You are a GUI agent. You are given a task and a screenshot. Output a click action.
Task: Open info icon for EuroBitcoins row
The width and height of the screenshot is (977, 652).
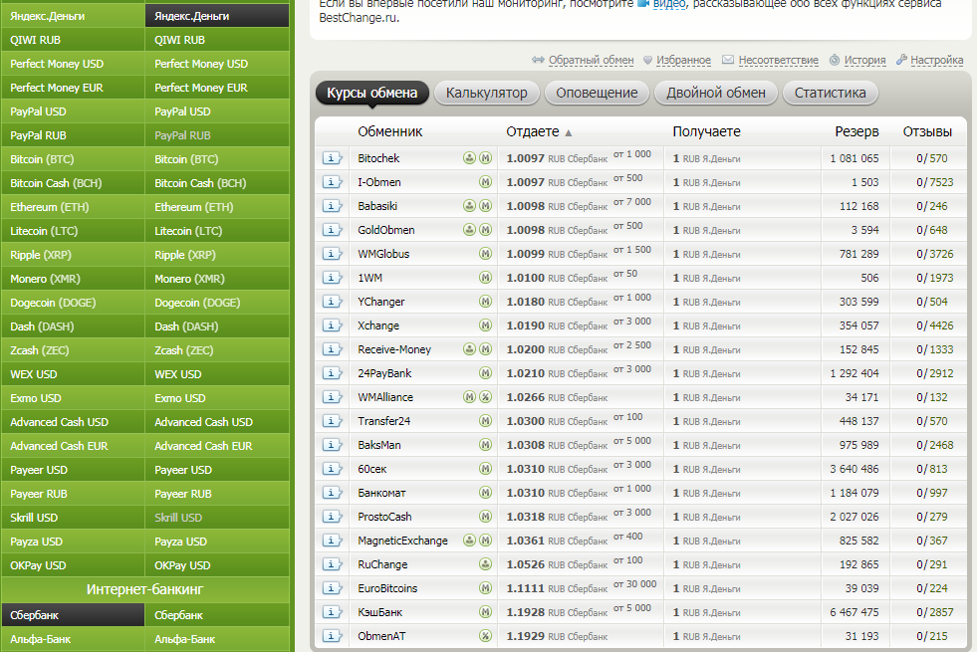pos(332,588)
